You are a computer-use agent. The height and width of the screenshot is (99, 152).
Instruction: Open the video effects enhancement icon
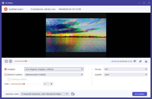[140, 61]
